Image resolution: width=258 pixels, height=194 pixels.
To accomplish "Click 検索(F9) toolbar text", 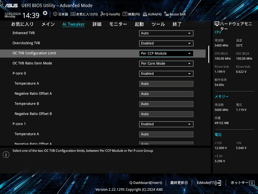I will tap(134, 14).
